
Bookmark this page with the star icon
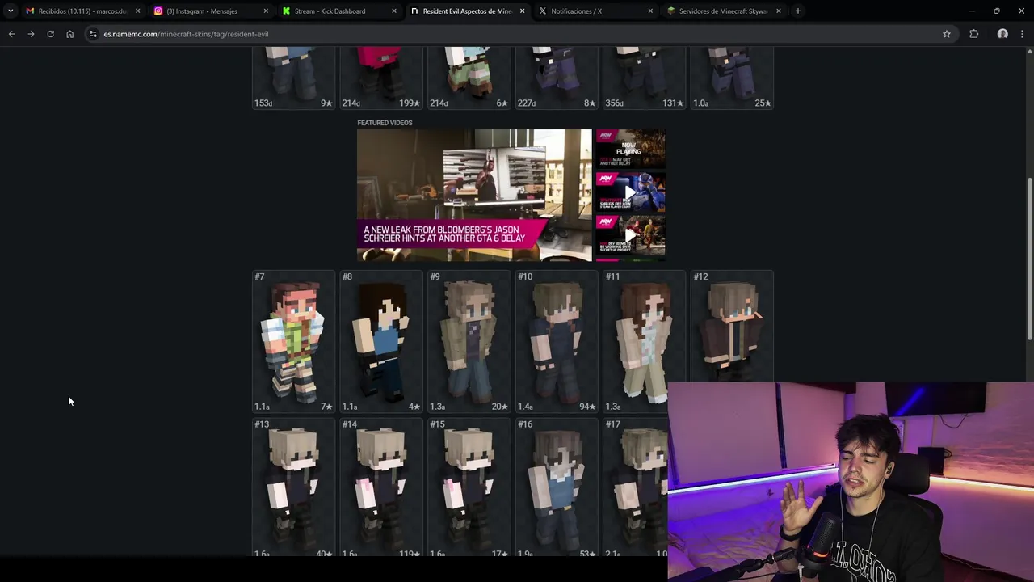click(x=947, y=34)
